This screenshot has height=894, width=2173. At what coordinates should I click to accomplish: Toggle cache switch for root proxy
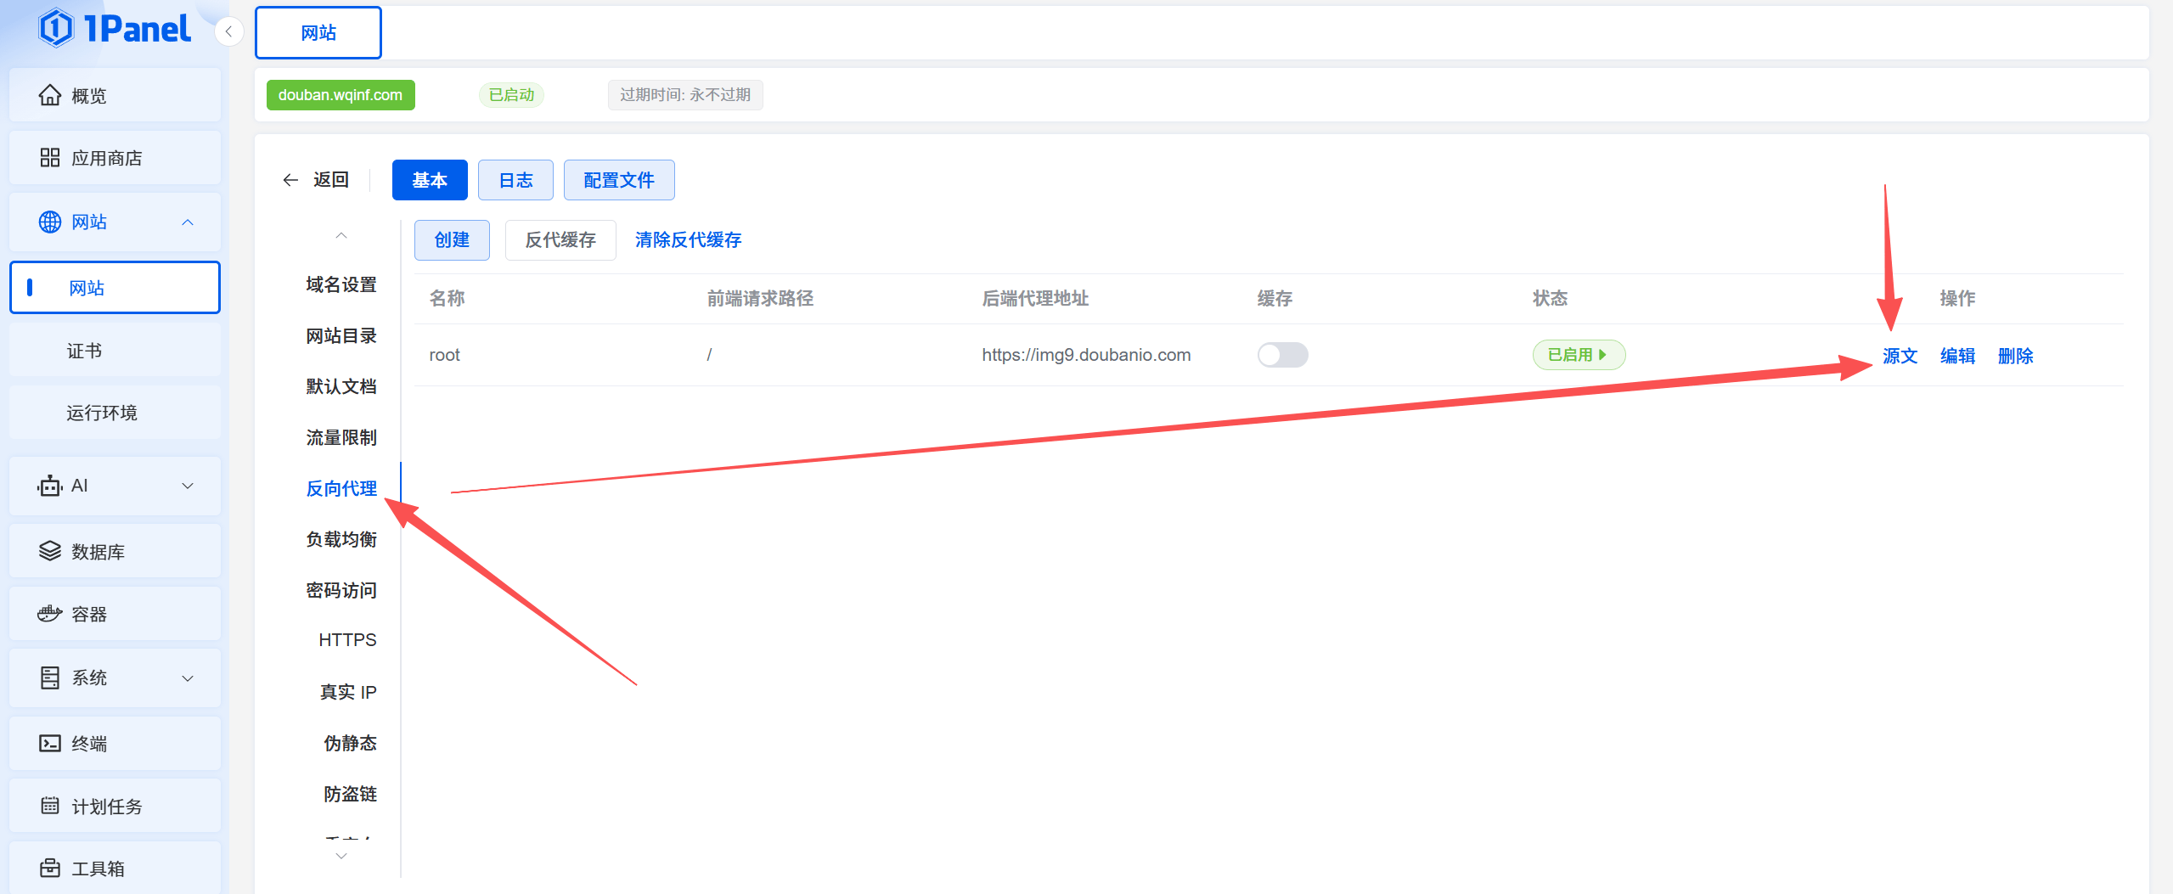(1282, 355)
